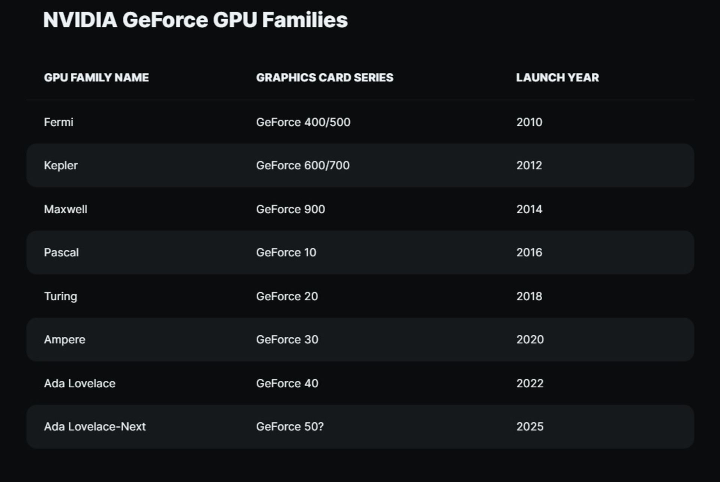720x482 pixels.
Task: Click the GRAPHICS CARD SERIES column header
Action: [325, 77]
